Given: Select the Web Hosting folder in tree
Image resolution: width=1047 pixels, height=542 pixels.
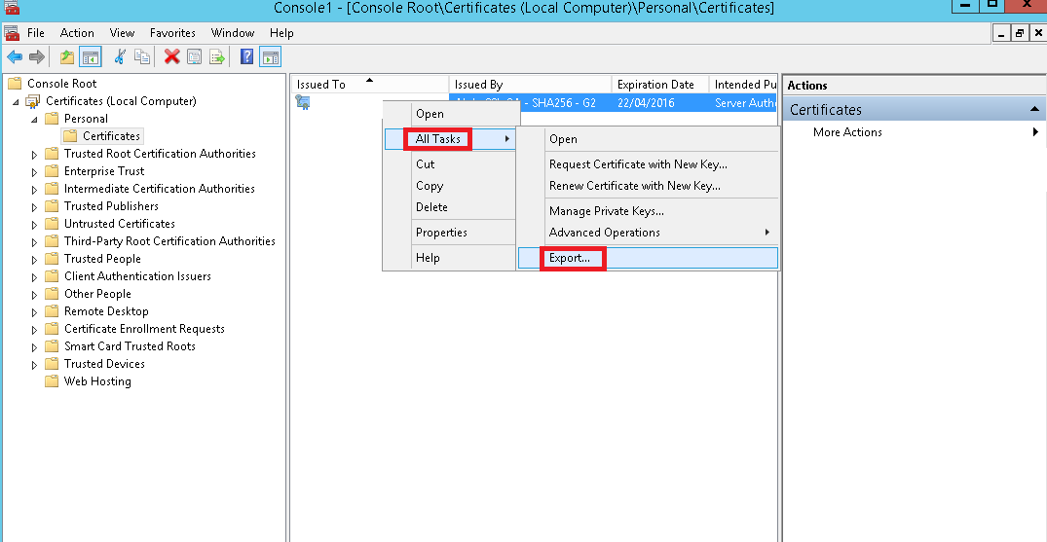Looking at the screenshot, I should (97, 381).
